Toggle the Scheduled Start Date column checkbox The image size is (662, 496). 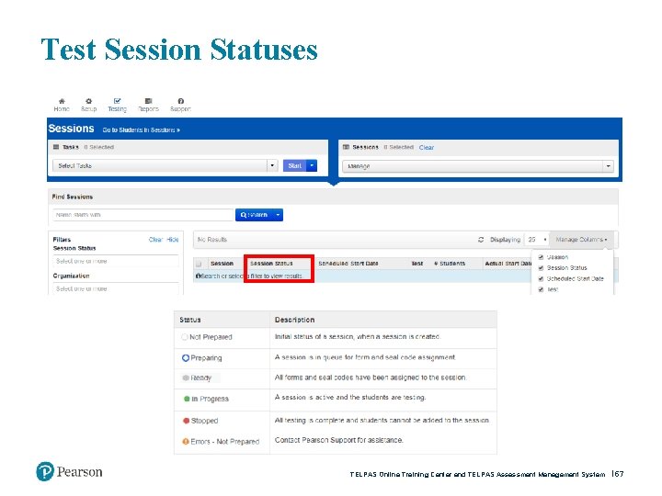pos(541,279)
